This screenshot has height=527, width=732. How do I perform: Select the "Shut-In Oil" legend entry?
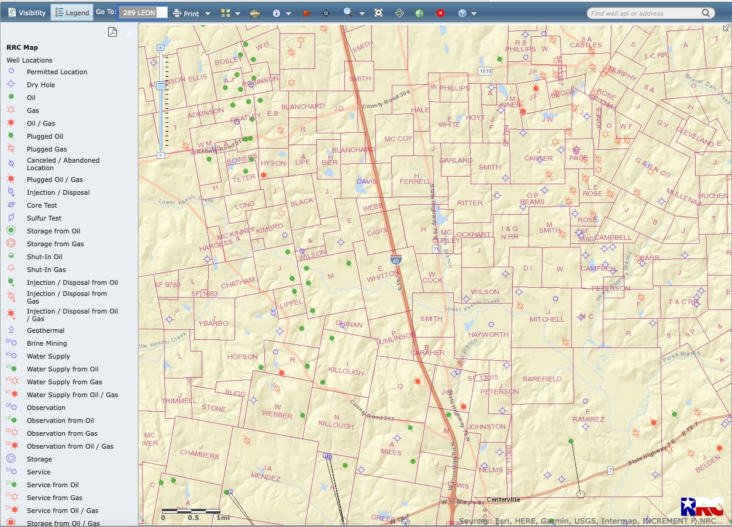(x=44, y=257)
